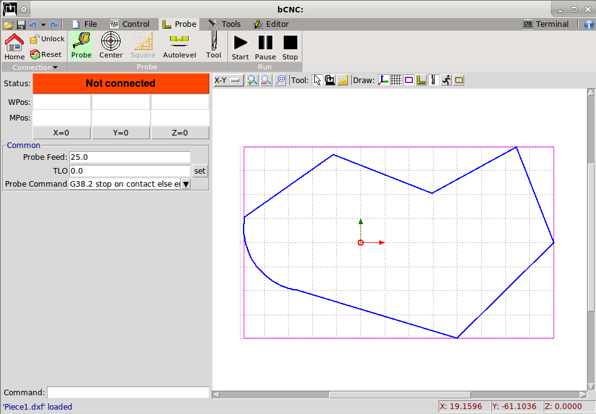Open the Probe Command dropdown
This screenshot has width=596, height=414.
[186, 184]
